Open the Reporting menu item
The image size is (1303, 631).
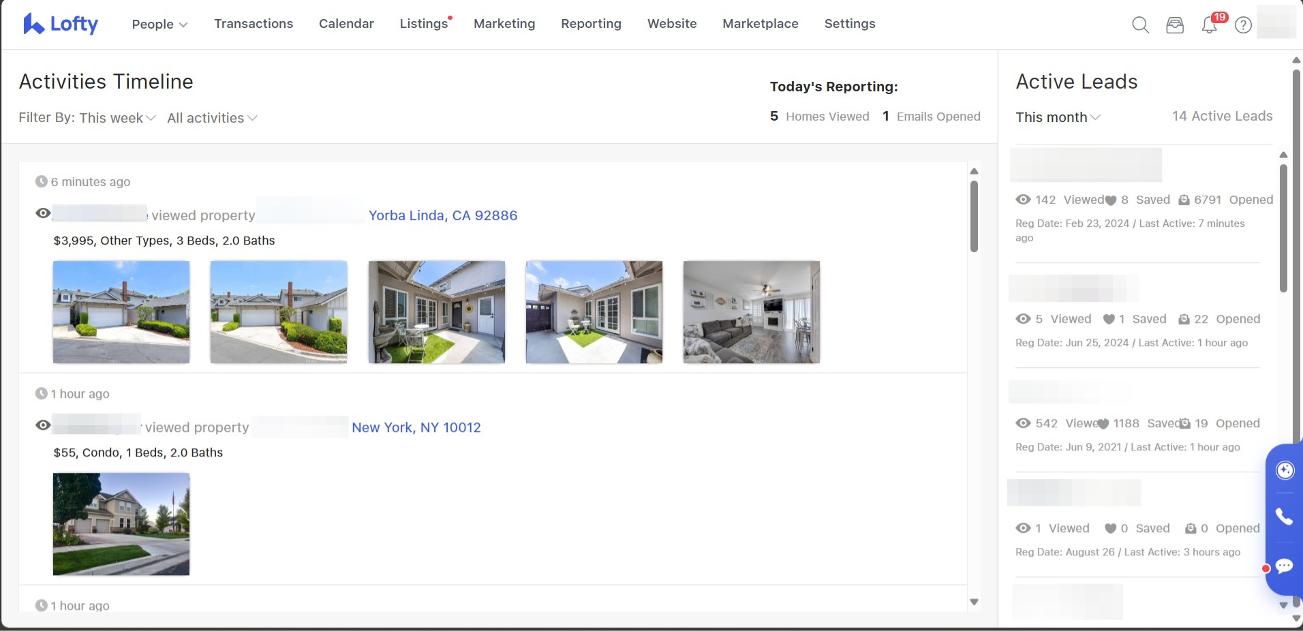click(x=591, y=24)
